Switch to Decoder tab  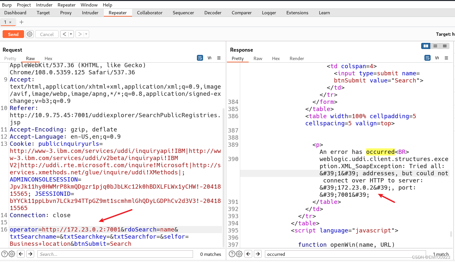coord(213,13)
